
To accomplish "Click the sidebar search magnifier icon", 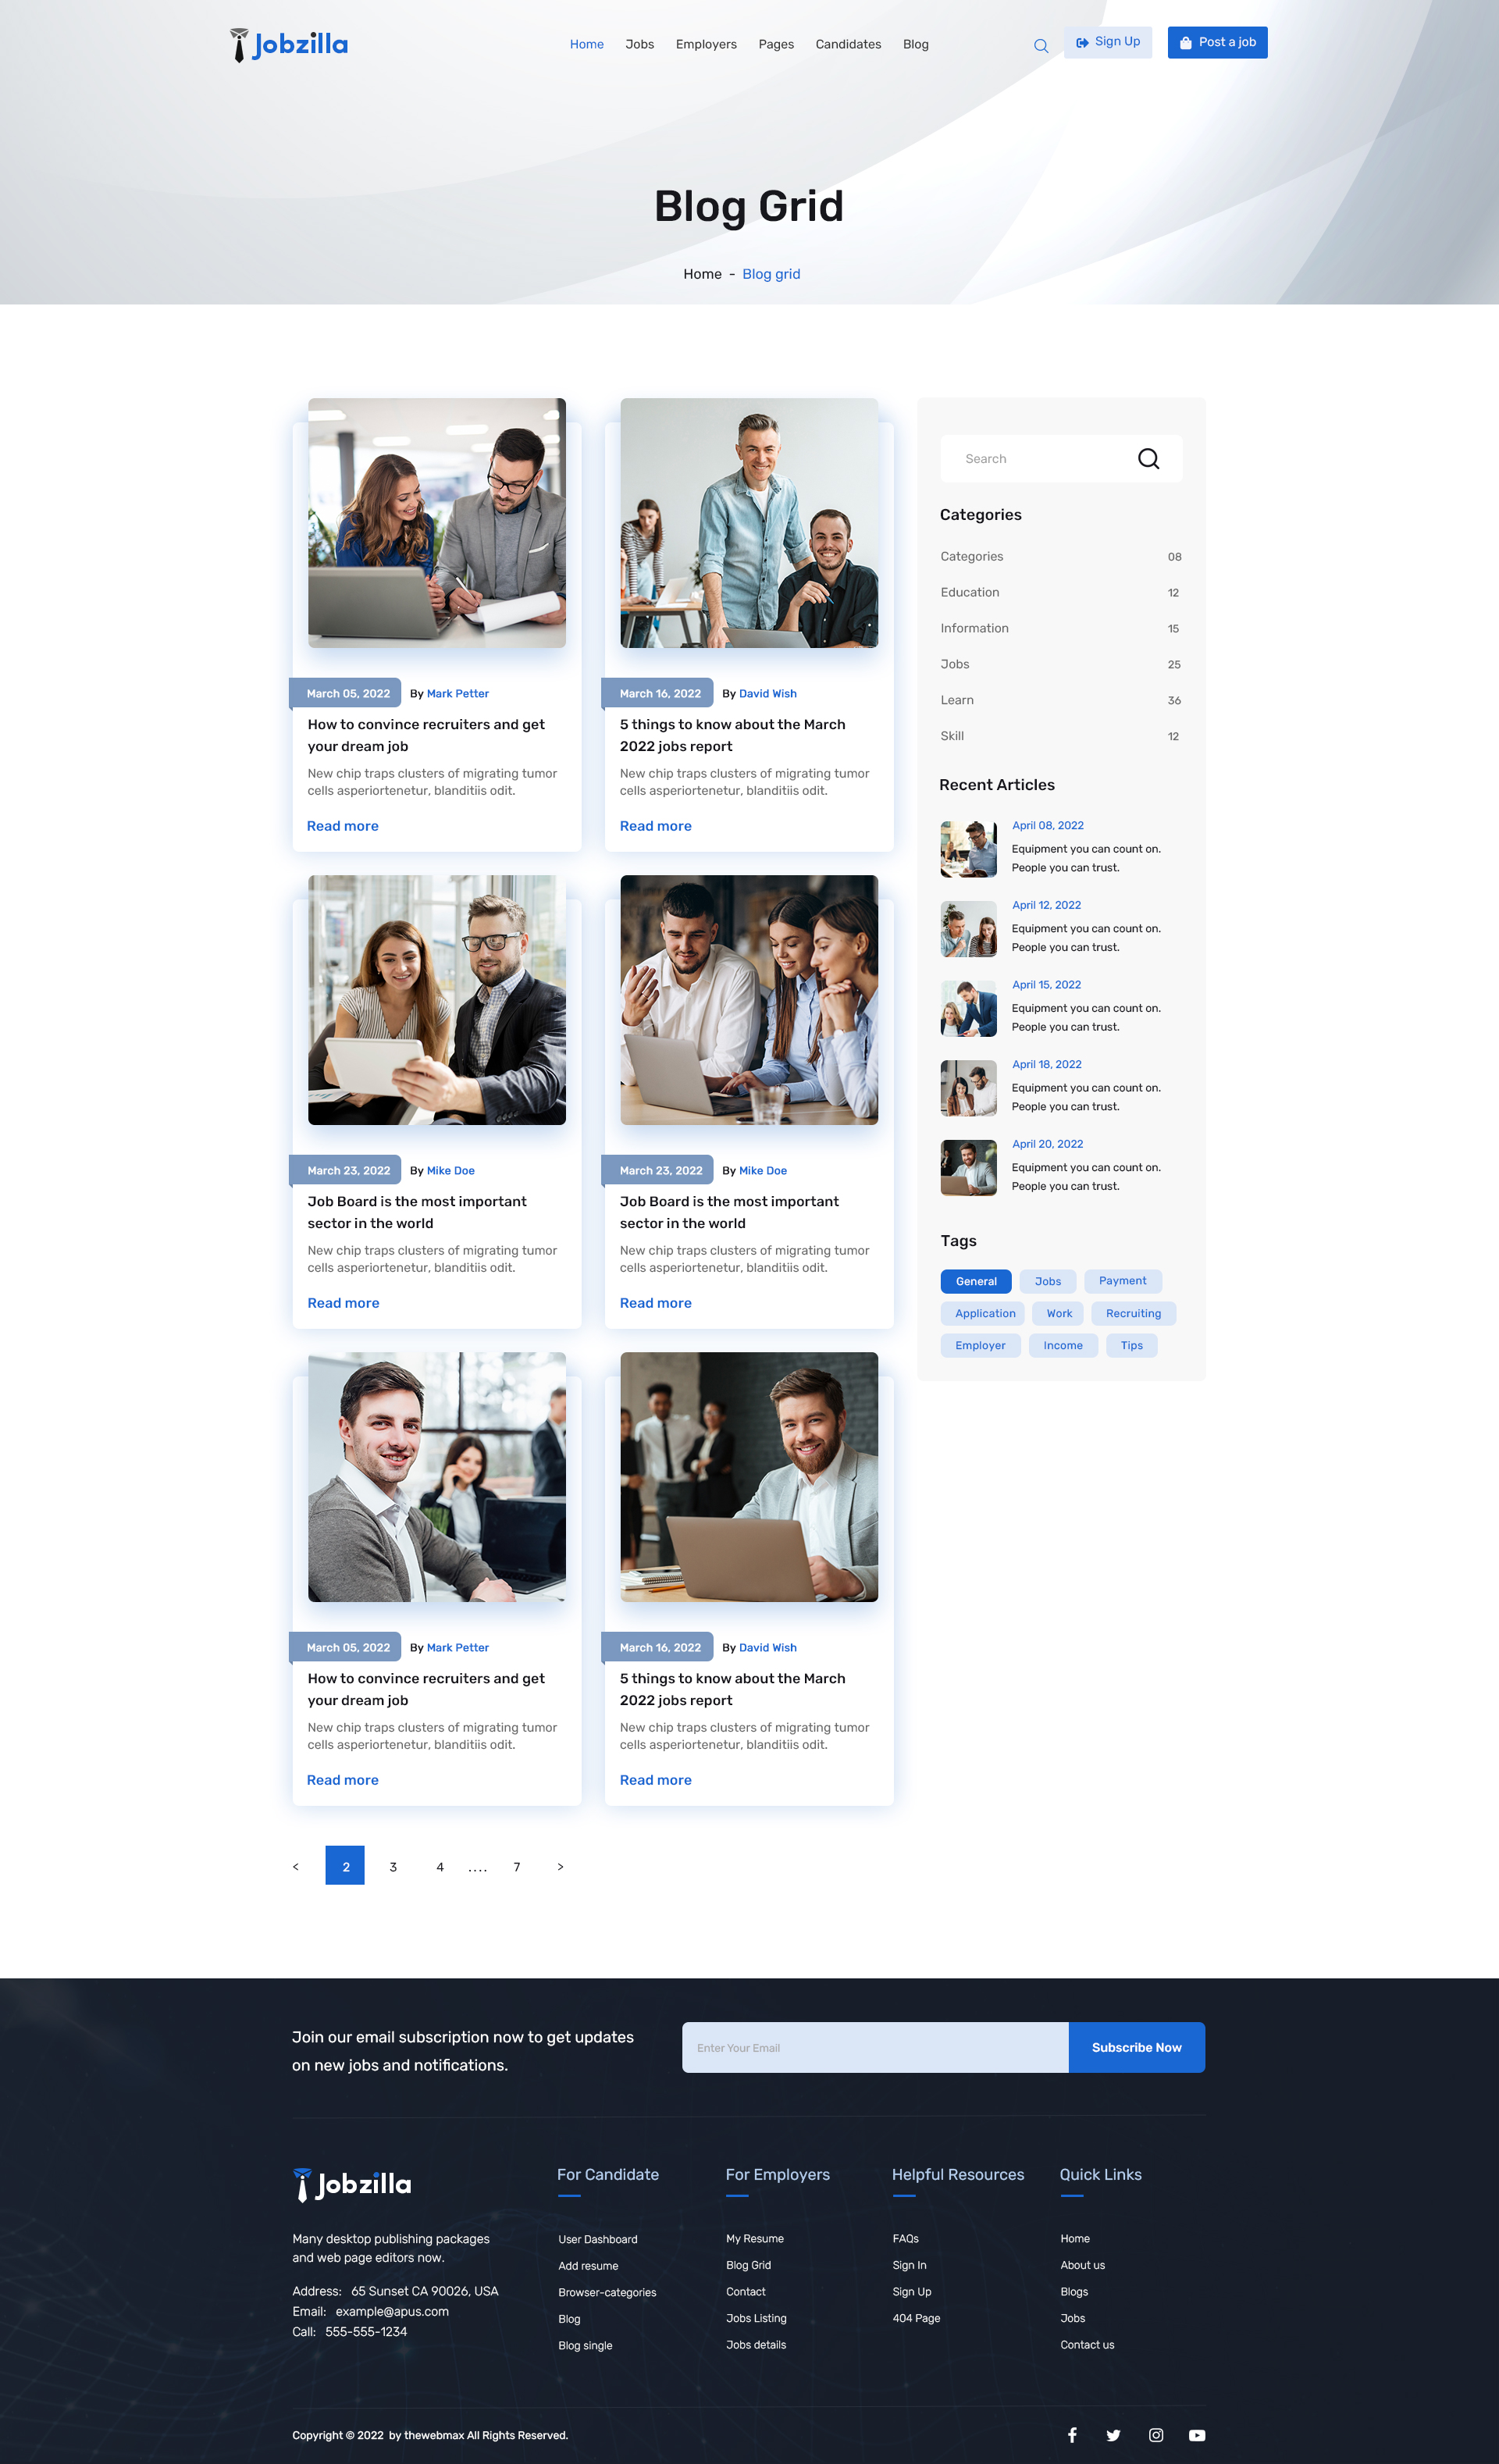I will point(1148,458).
